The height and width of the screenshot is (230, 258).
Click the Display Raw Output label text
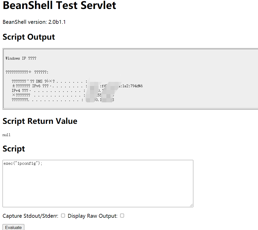coord(92,216)
